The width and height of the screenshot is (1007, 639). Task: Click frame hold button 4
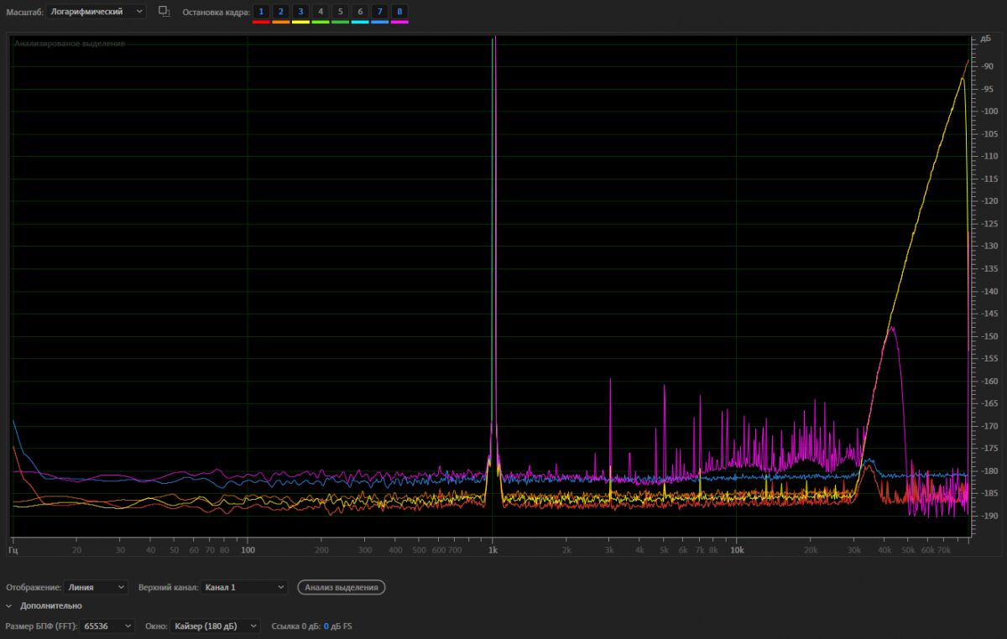[x=321, y=11]
